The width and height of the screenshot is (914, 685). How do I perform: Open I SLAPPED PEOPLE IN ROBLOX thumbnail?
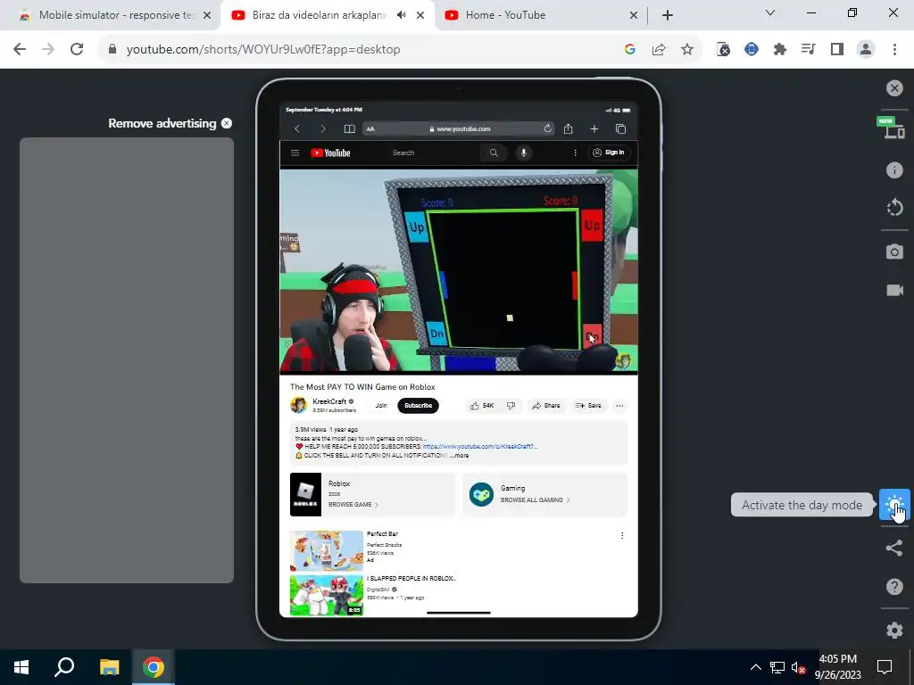[x=327, y=595]
